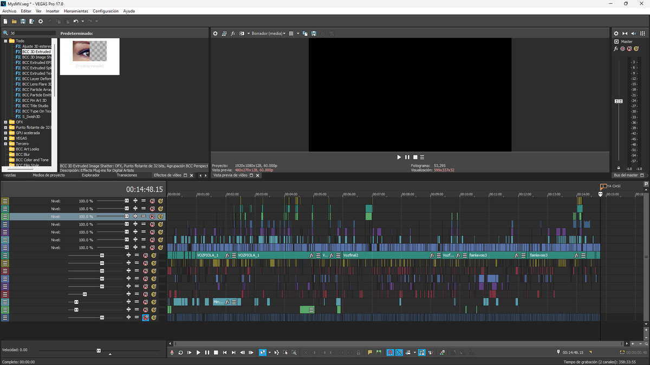
Task: Open project video properties gear above the preview
Action: [x=215, y=34]
